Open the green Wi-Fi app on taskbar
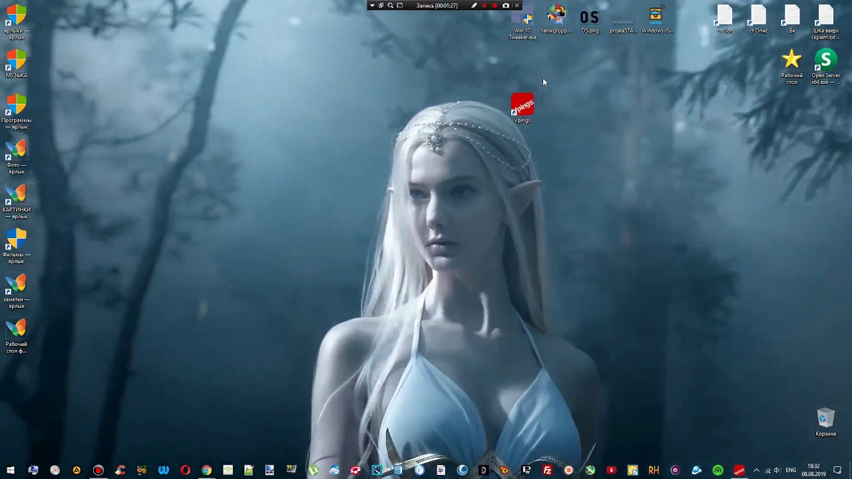The height and width of the screenshot is (479, 852). (x=228, y=470)
